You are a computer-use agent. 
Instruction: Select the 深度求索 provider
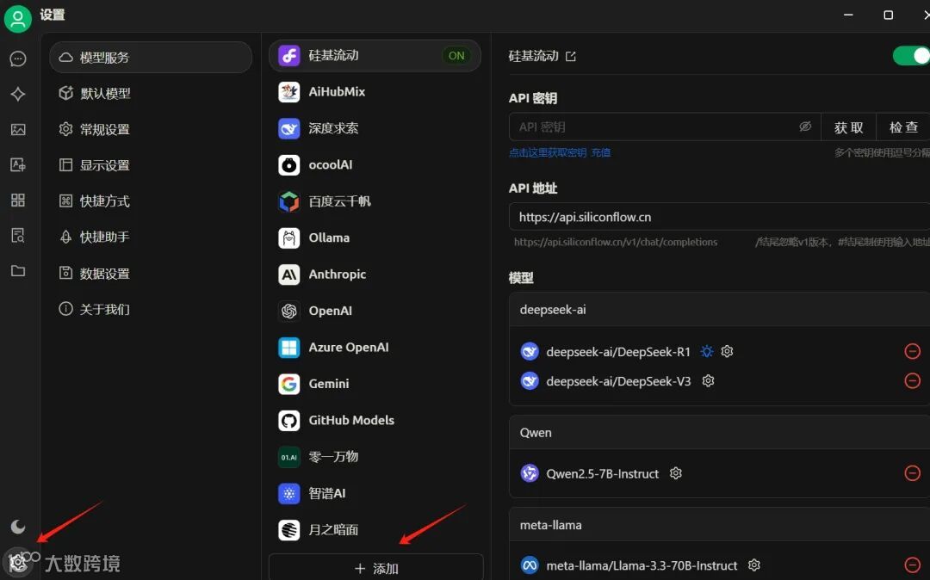(x=375, y=128)
